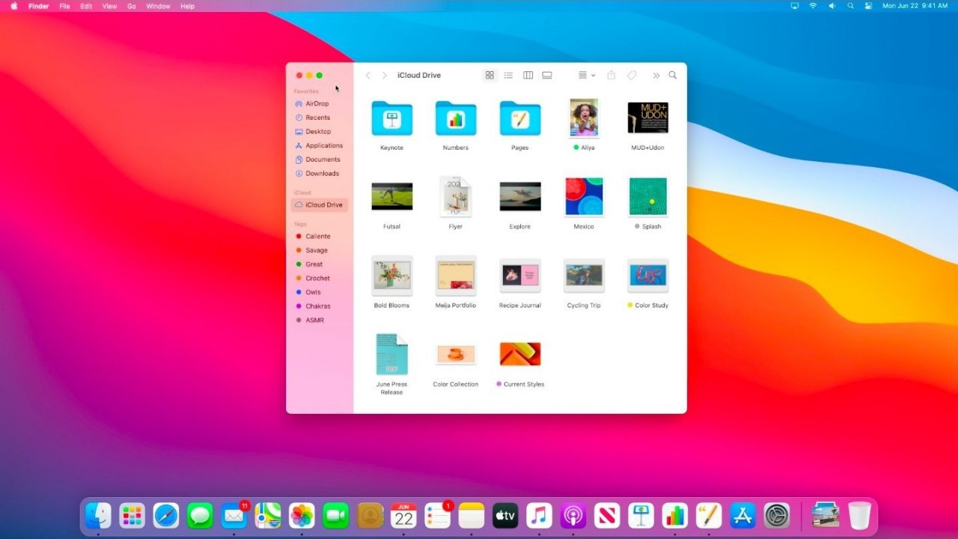
Task: Open the Edit menu
Action: point(86,6)
